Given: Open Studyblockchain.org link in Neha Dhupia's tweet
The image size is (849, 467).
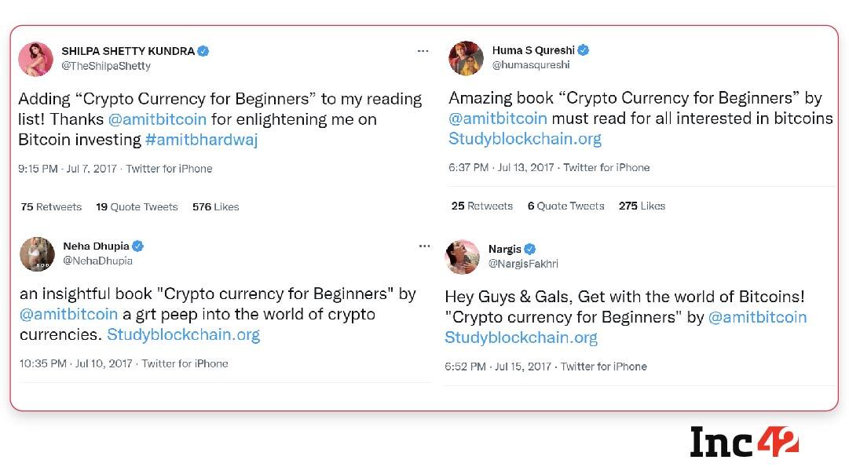Looking at the screenshot, I should pos(183,334).
